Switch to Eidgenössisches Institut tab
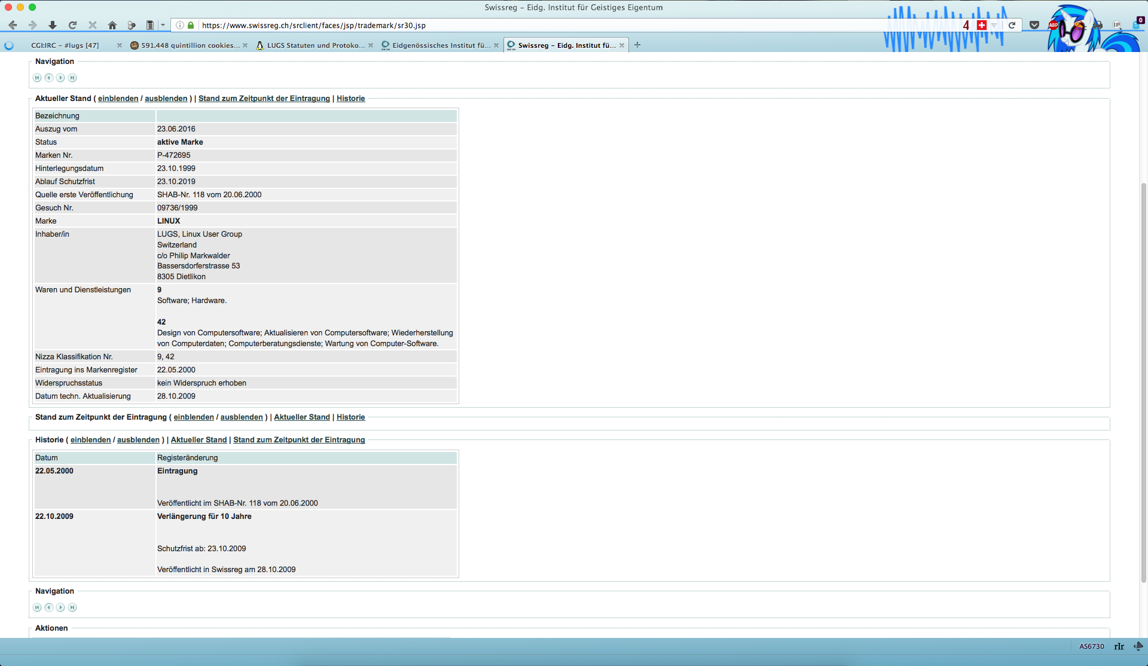The image size is (1148, 666). [441, 45]
